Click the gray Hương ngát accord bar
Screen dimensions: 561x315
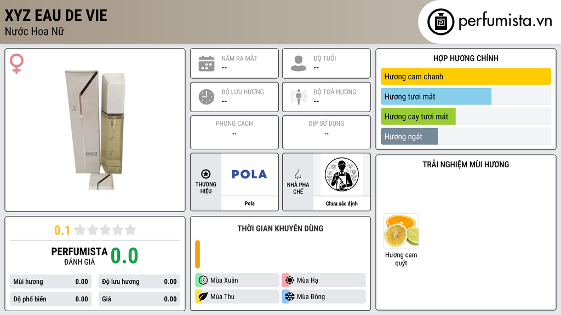409,136
